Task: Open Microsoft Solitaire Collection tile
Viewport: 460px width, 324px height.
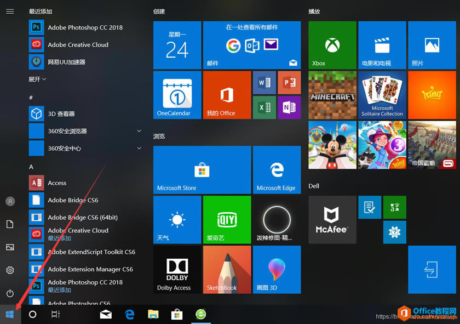Action: click(x=382, y=95)
